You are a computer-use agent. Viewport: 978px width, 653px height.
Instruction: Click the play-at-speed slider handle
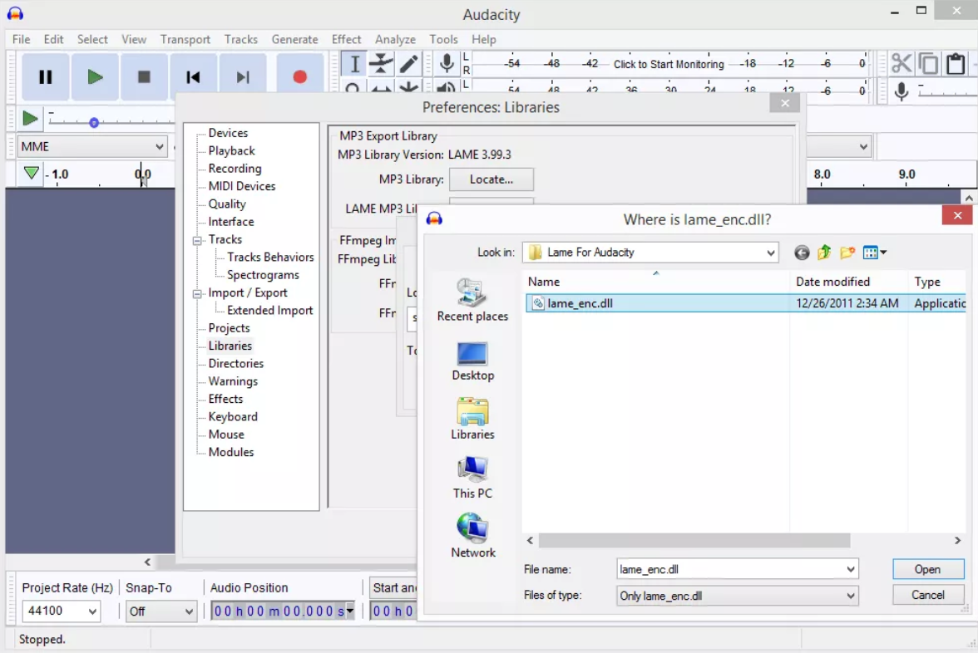[x=93, y=123]
